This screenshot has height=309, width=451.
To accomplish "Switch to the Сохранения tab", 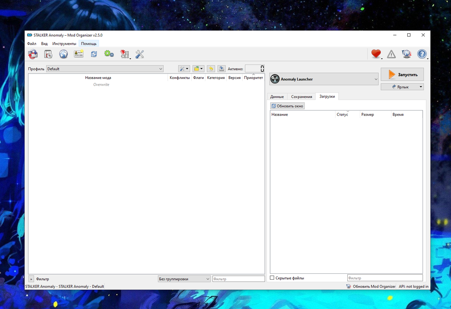I will [301, 97].
